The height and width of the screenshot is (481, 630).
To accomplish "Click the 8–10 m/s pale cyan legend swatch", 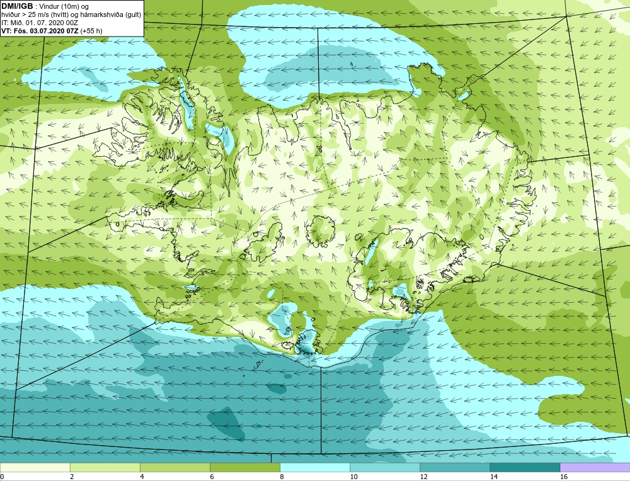I will click(315, 468).
